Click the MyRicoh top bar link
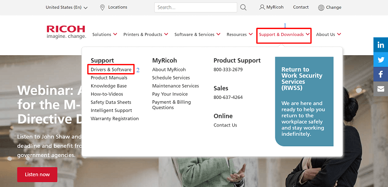388x187 pixels. 275,7
